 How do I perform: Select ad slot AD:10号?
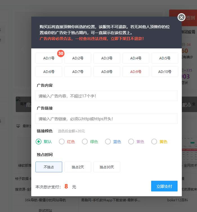(x=165, y=72)
